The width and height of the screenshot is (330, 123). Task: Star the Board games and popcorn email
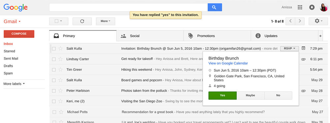61,80
